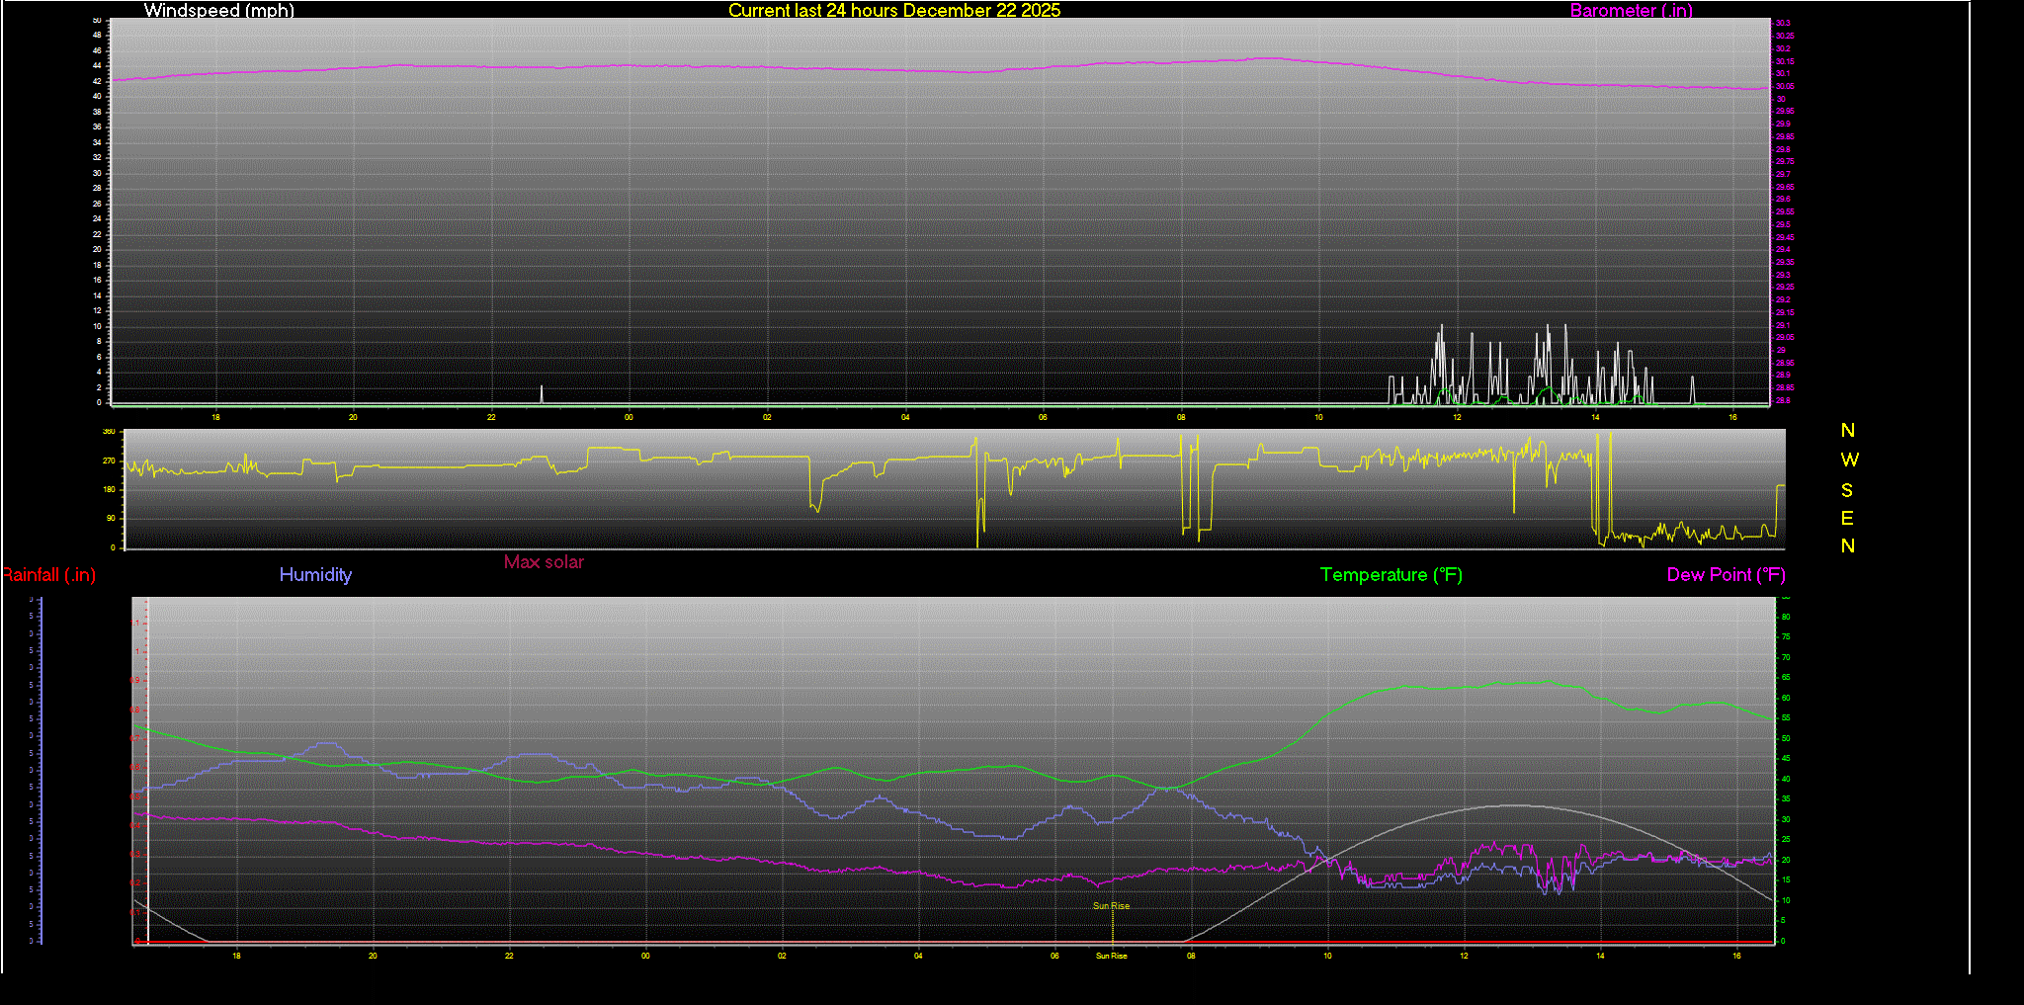Click the S compass direction label
Screen dimensions: 2024x1005
(x=1847, y=490)
